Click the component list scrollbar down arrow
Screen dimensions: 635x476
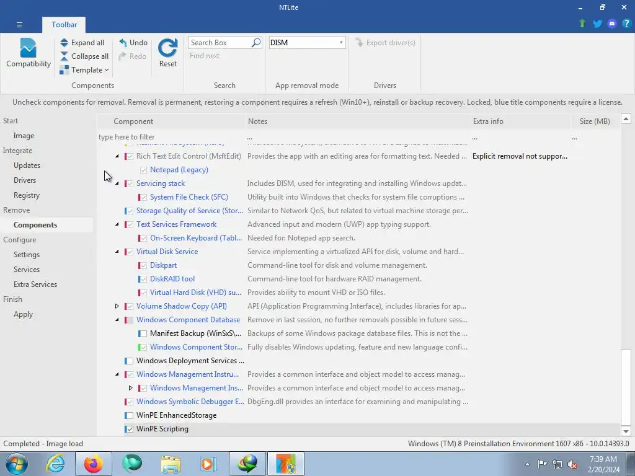[x=626, y=431]
